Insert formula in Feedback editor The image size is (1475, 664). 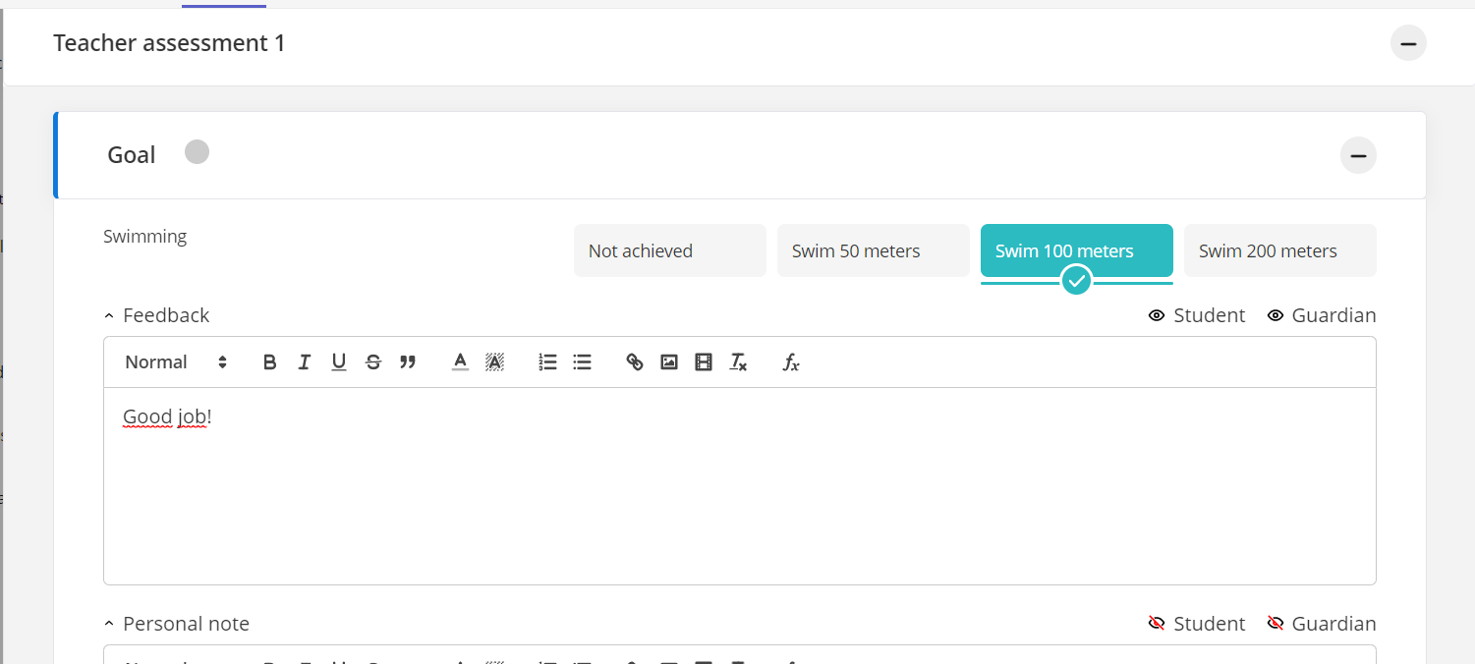coord(791,362)
